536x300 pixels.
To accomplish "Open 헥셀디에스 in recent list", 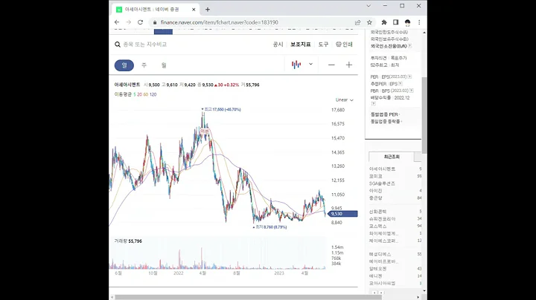I will tap(380, 254).
